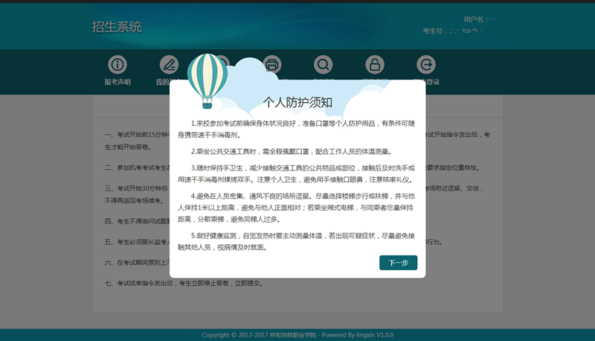Click the magnifier search icon
The width and height of the screenshot is (595, 341).
point(324,64)
